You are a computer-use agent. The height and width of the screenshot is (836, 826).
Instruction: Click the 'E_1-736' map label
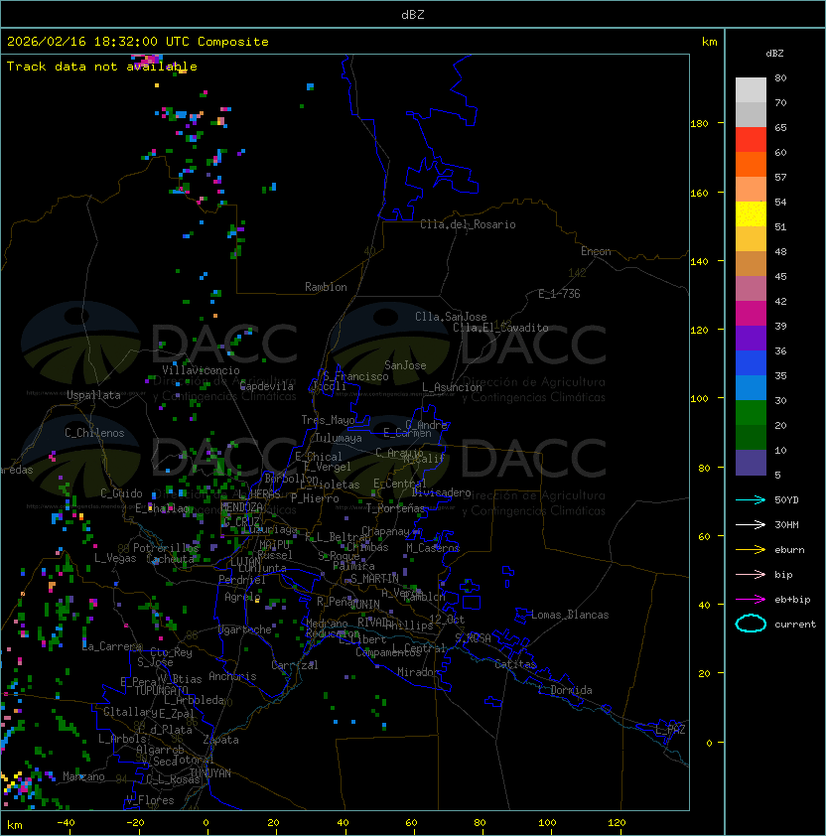tap(559, 294)
